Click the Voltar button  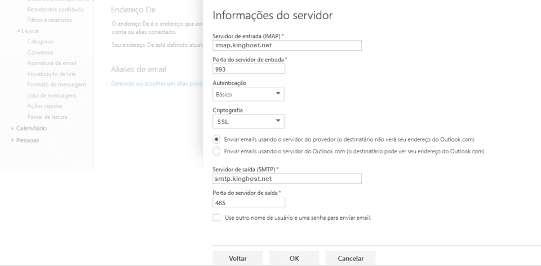pos(238,258)
